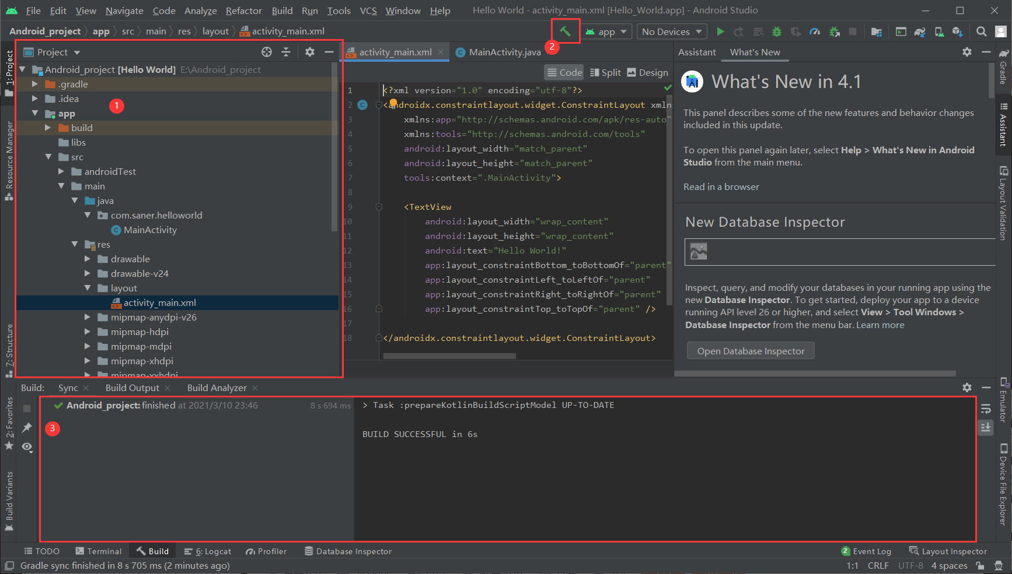The height and width of the screenshot is (574, 1012).
Task: Open the Refactor menu
Action: [x=243, y=10]
